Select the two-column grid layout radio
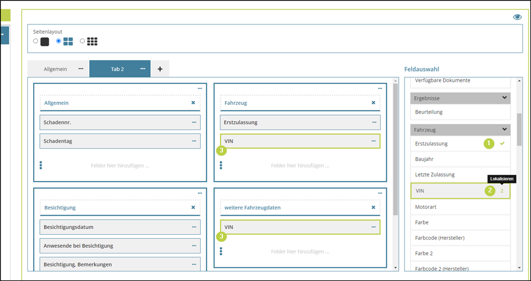Screen dimensions: 531x281 (59, 41)
